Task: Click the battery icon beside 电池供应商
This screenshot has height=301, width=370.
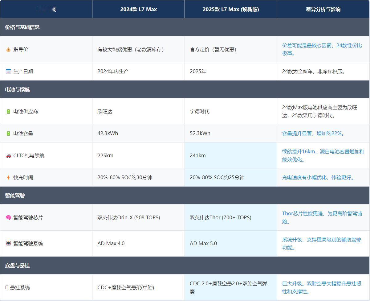Action: click(x=8, y=111)
